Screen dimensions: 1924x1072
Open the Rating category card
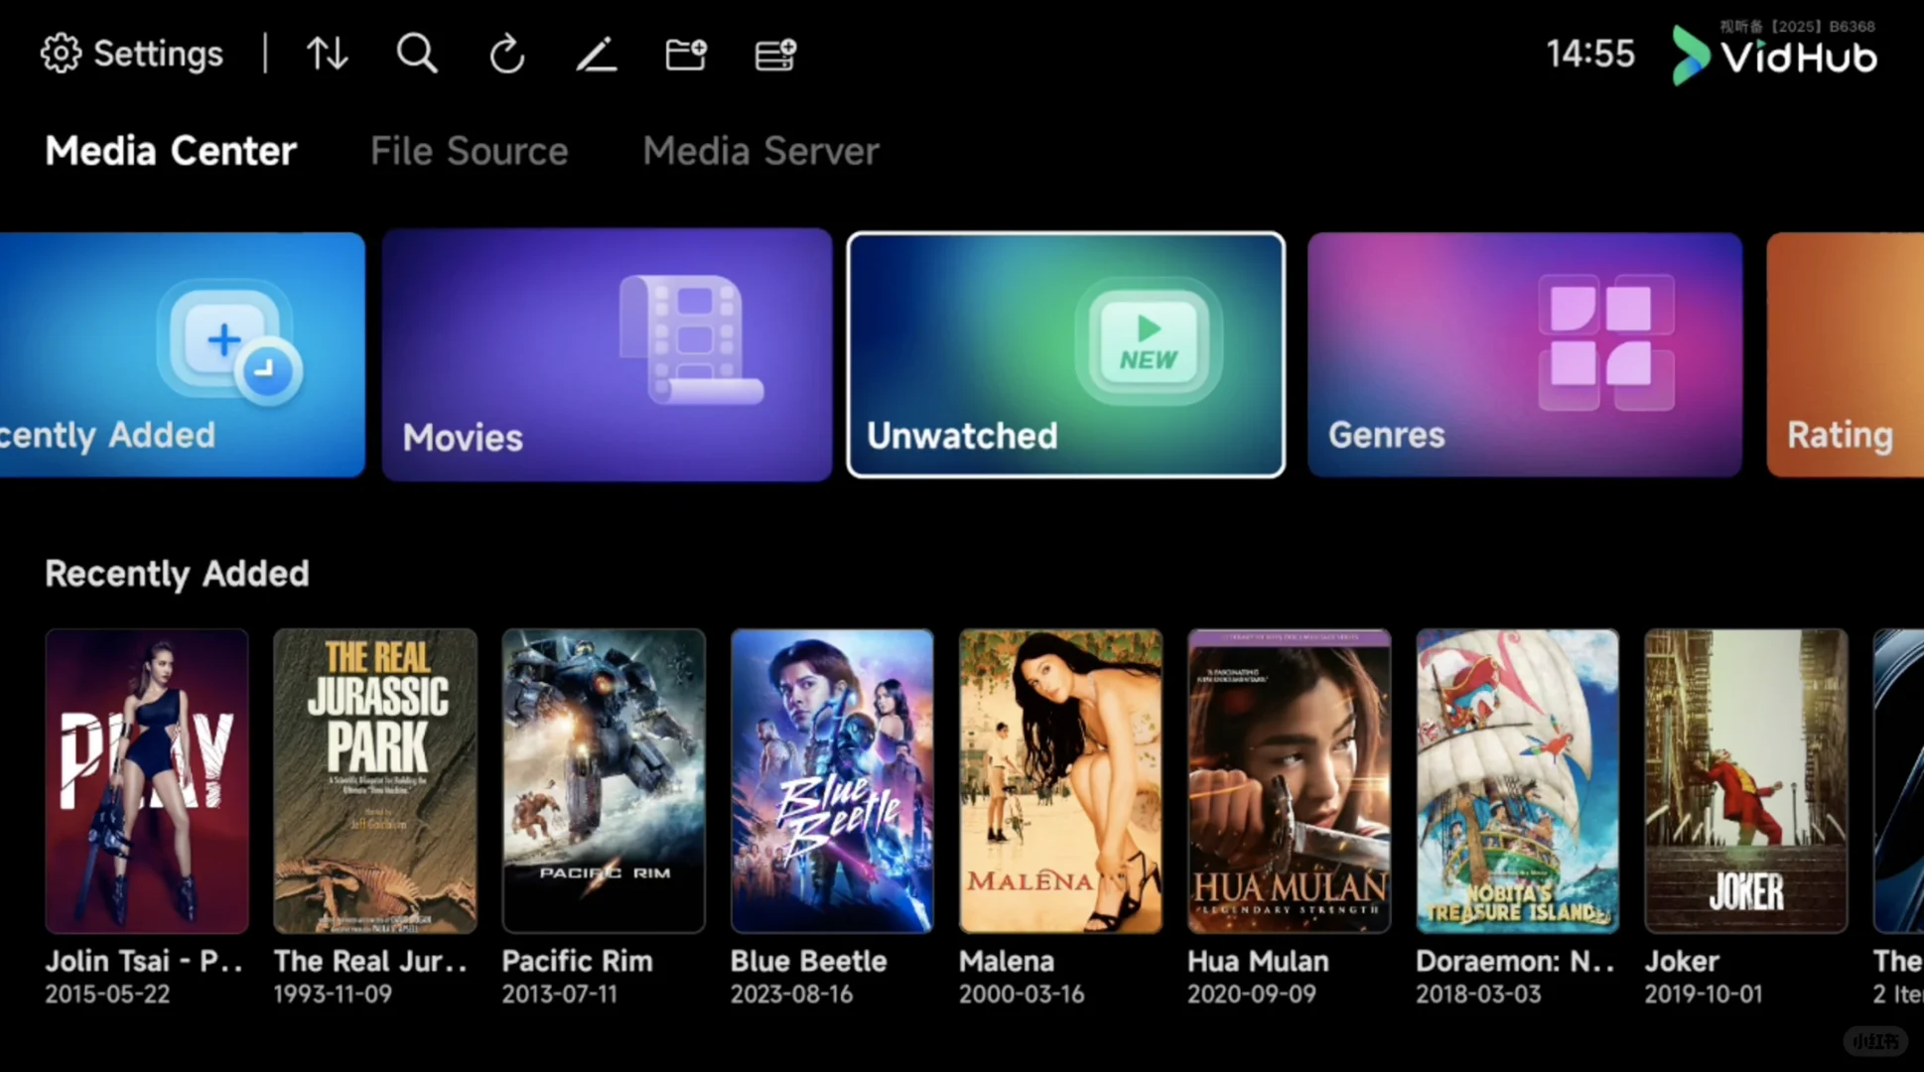tap(1845, 354)
